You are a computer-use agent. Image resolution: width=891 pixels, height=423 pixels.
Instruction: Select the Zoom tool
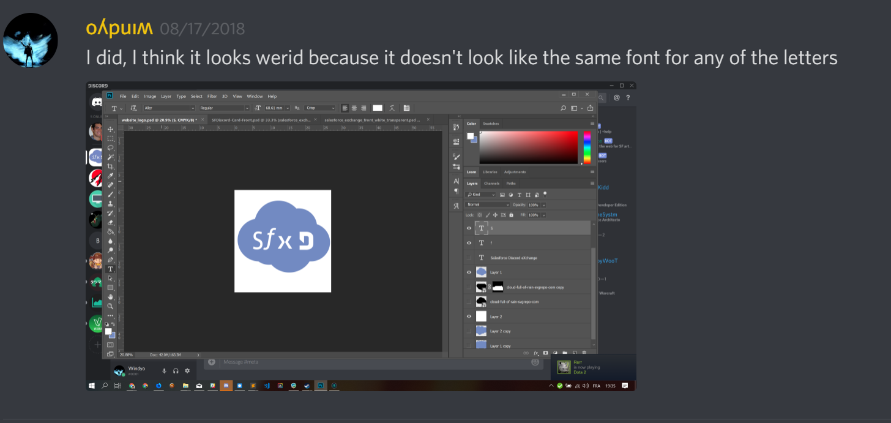tap(111, 306)
